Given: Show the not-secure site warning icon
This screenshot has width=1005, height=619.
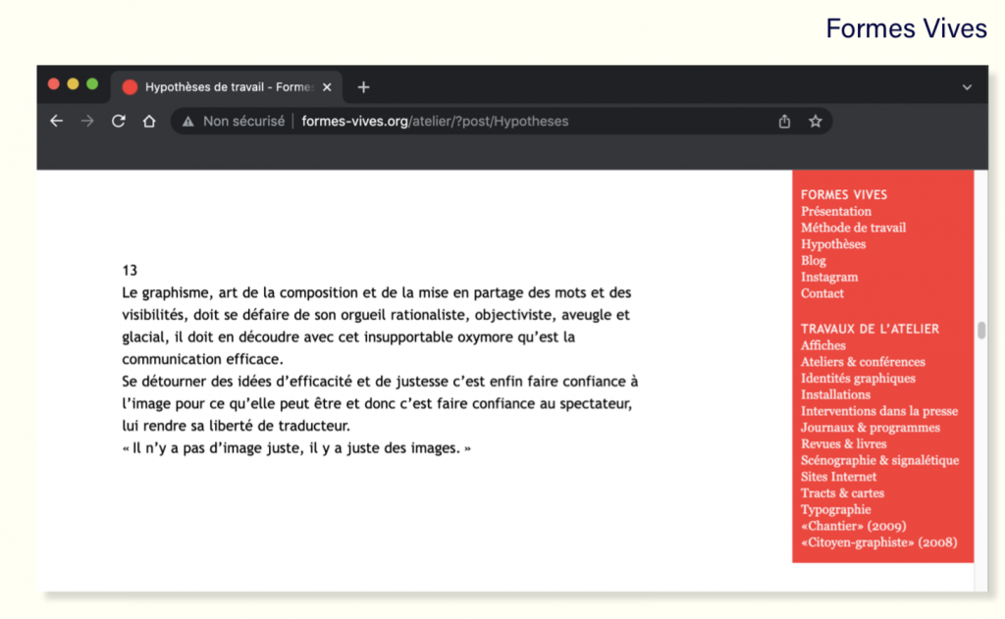Looking at the screenshot, I should coord(187,121).
